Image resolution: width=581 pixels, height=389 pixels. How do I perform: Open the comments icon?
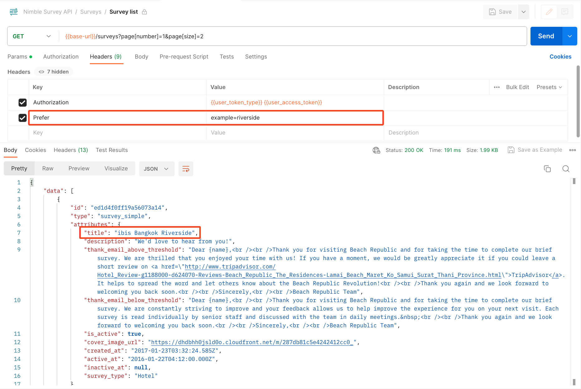pyautogui.click(x=564, y=12)
